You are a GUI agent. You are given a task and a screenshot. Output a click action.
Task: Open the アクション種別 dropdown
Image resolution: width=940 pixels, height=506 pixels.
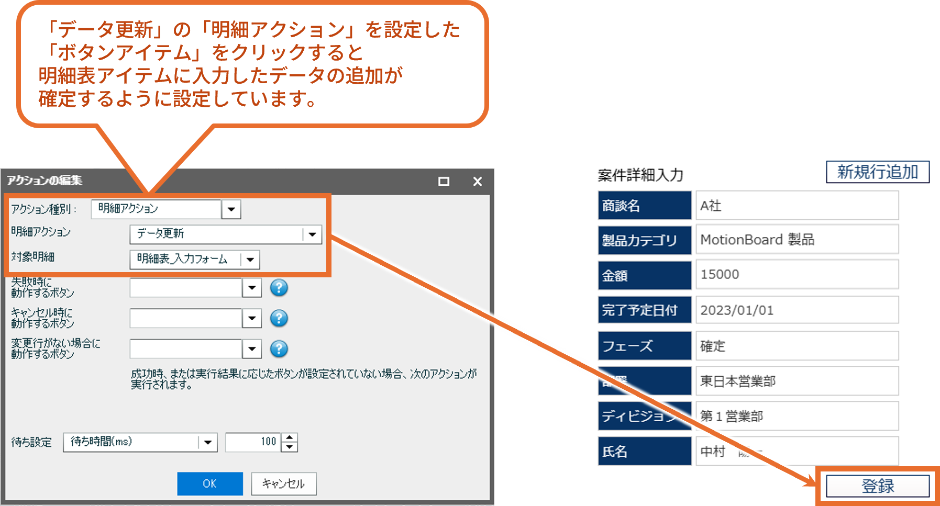(231, 209)
